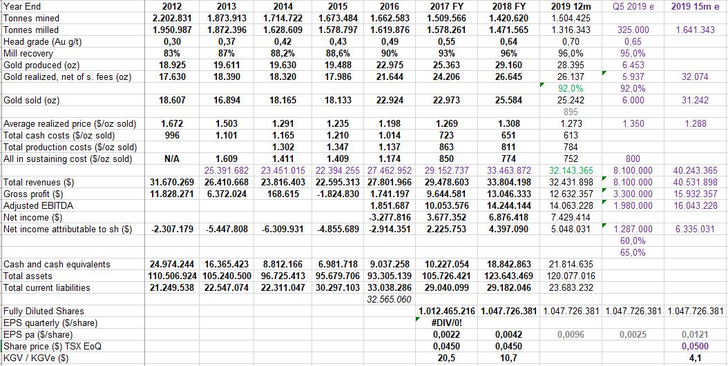Select the 'Year End' header cell

point(21,6)
